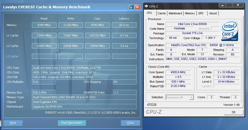The width and height of the screenshot is (248, 130).
Task: Click the CPU-Z title bar icon
Action: (146, 6)
